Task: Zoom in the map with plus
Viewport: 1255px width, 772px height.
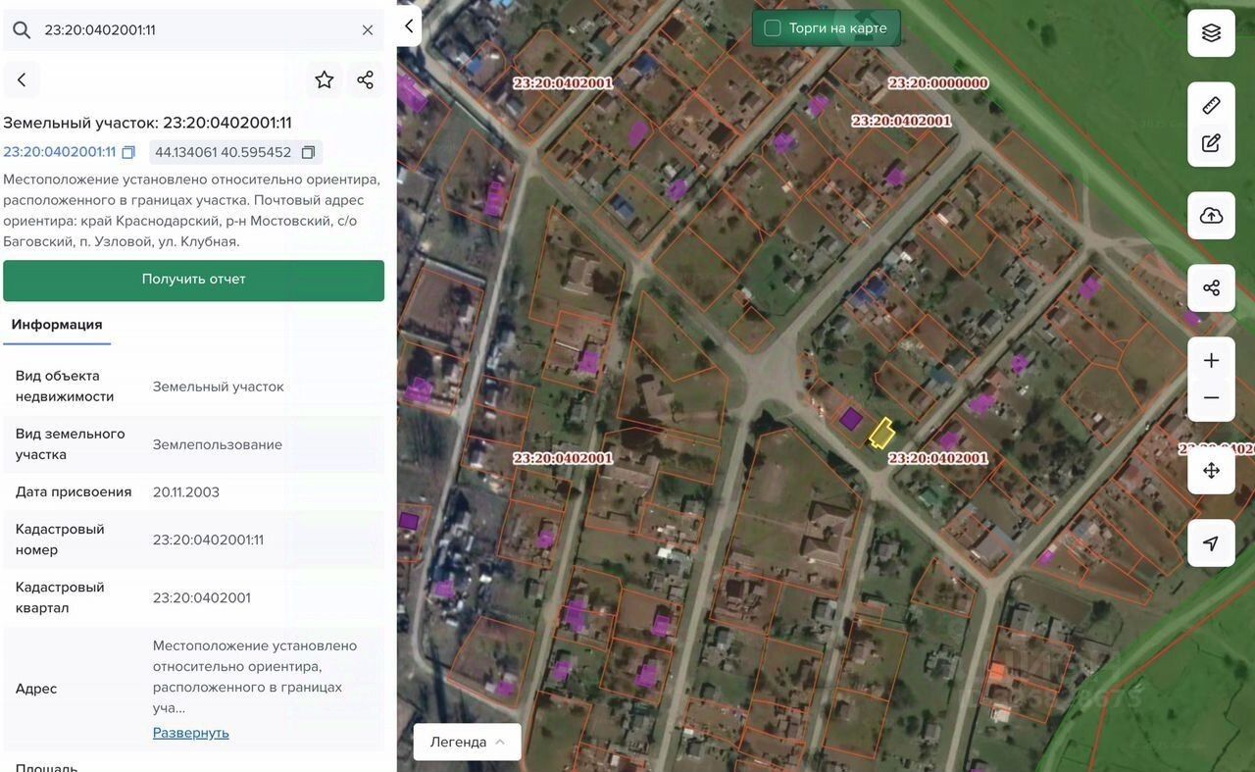Action: [1211, 360]
